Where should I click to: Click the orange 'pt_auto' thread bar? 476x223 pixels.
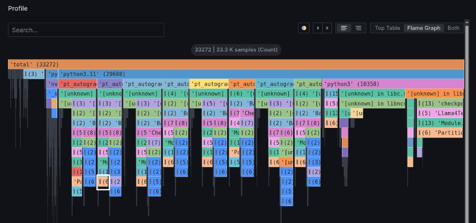tap(242, 84)
